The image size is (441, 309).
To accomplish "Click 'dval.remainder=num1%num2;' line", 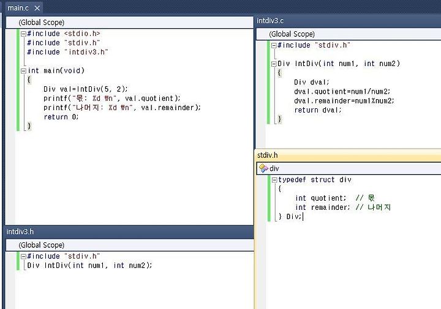I will [344, 101].
